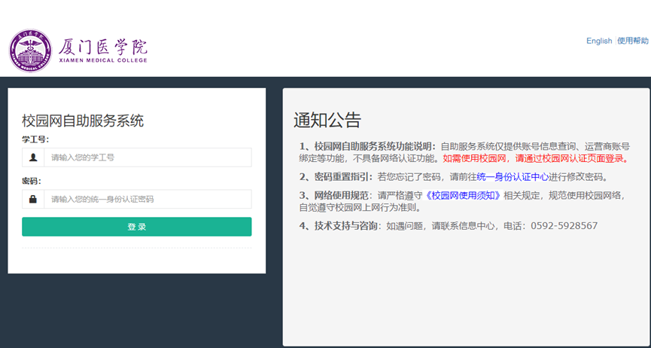Screen dimensions: 651x348
Task: Open the 统一身份认证中心 link
Action: [x=513, y=177]
